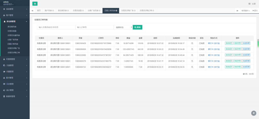Collapse the 承兑商管理 sidebar section

tap(15, 21)
